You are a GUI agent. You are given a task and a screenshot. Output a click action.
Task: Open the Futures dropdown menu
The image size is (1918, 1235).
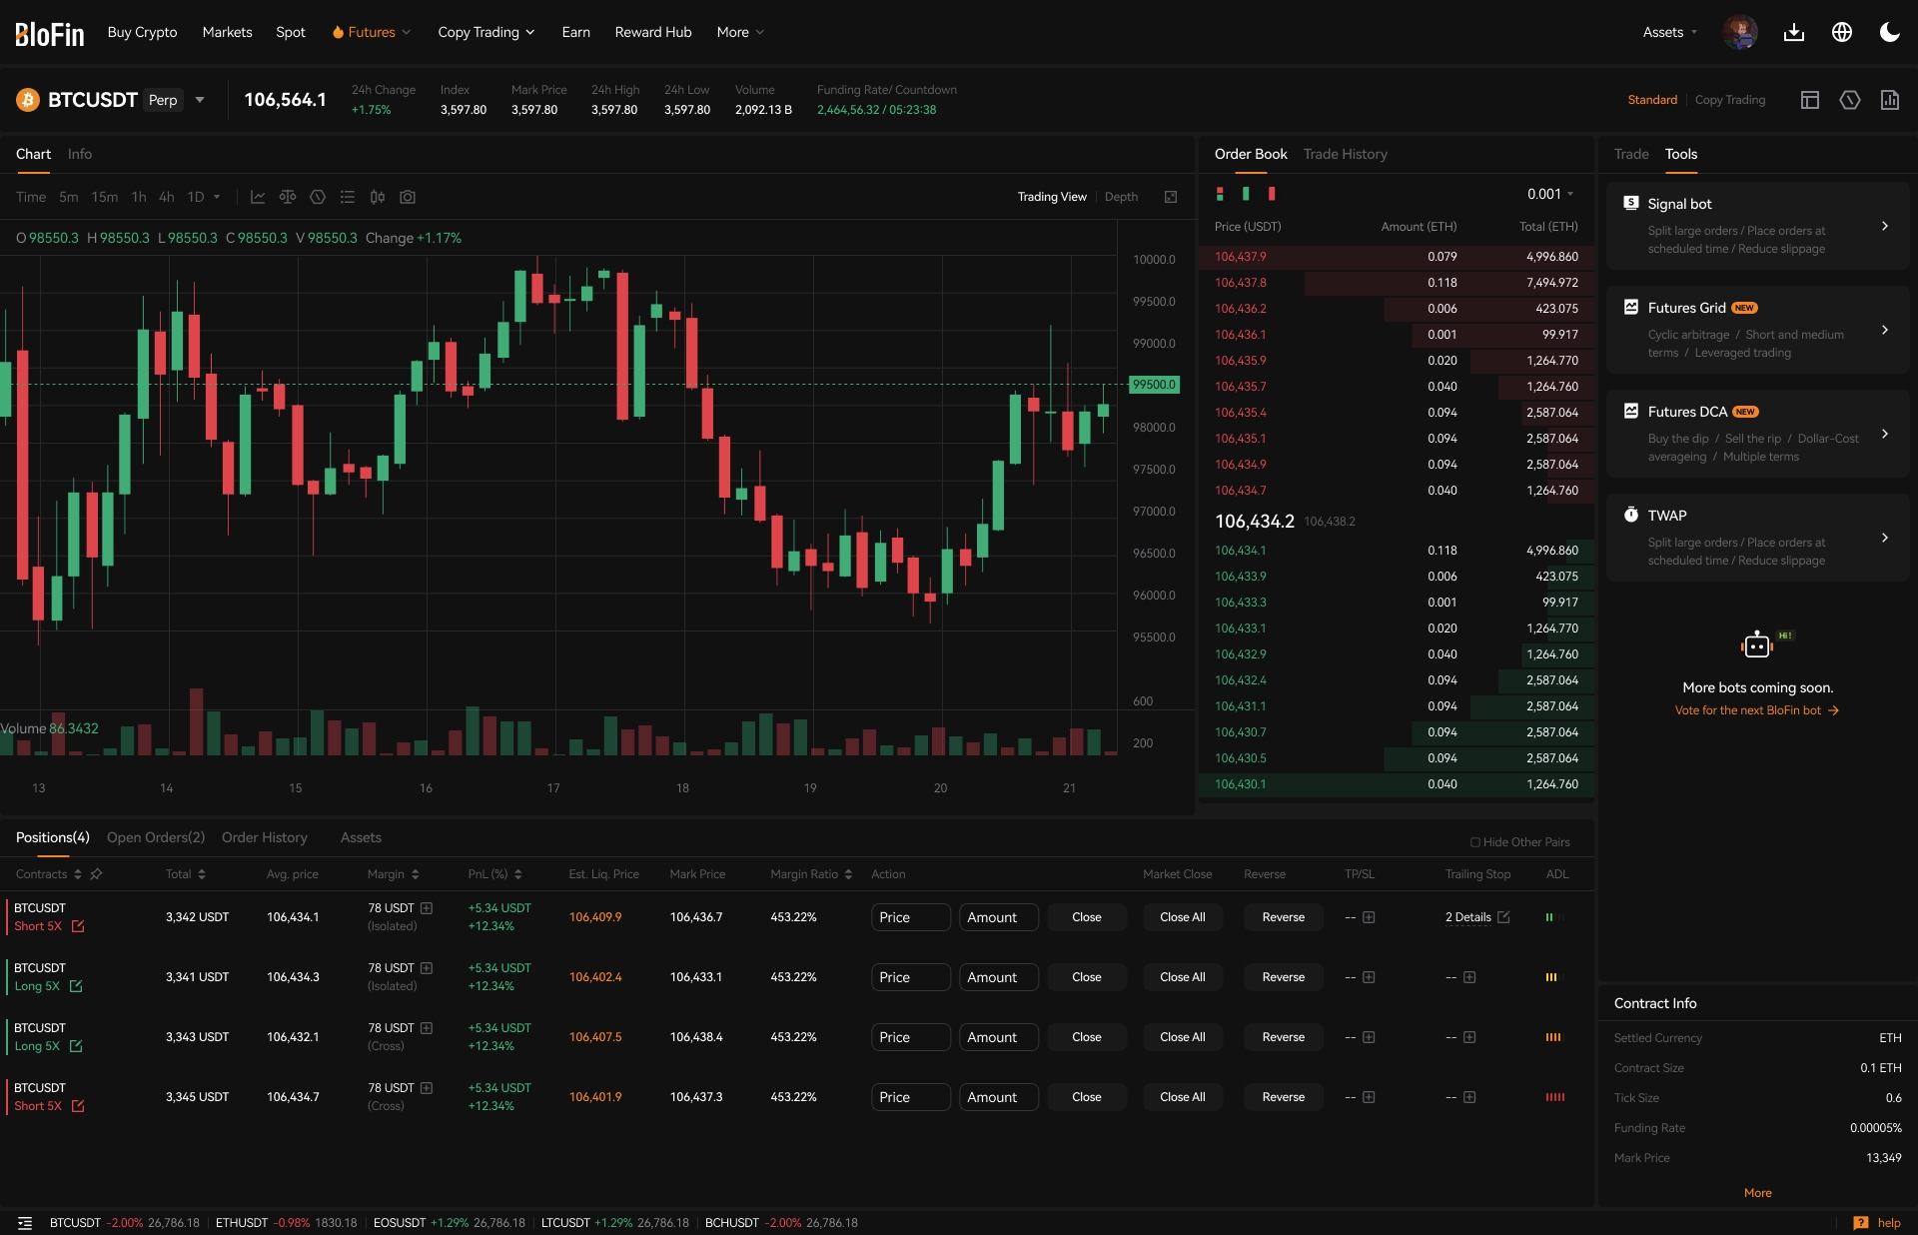point(370,31)
